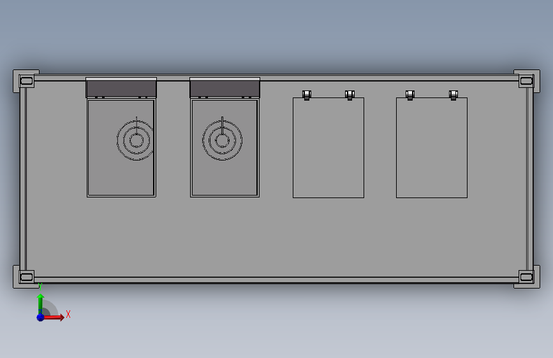Viewport: 553px width, 358px height.
Task: Click the green Y axis arrow
Action: [40, 304]
